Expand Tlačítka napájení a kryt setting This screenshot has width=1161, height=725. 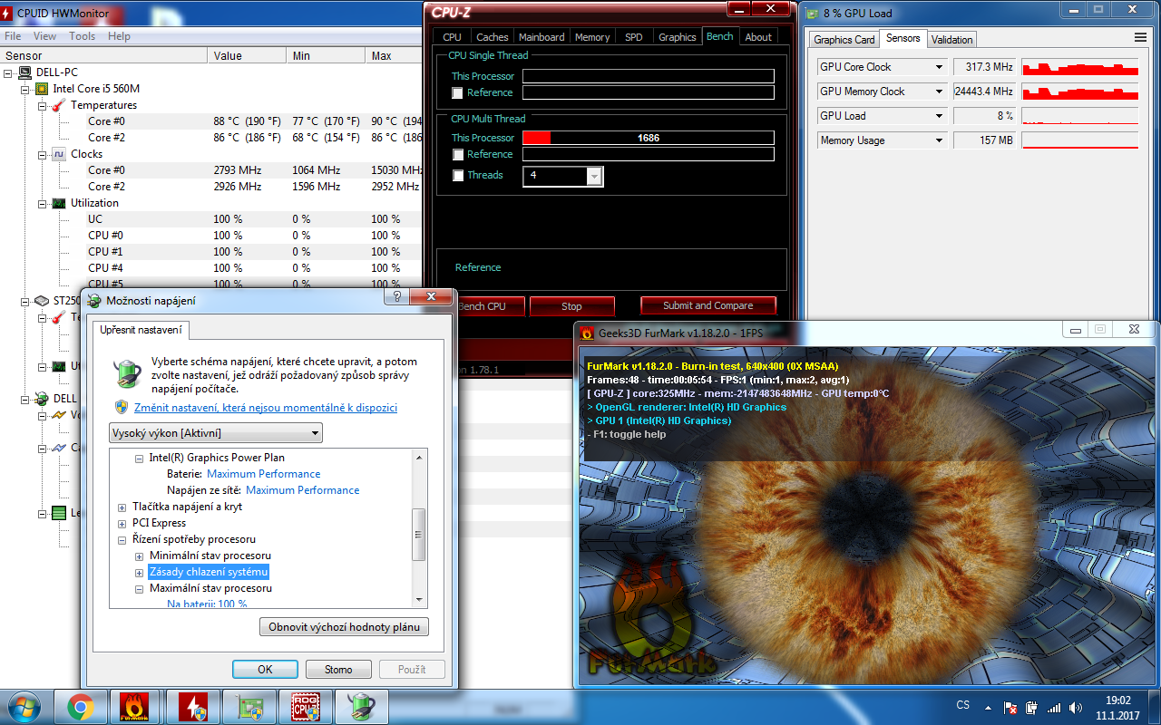122,507
